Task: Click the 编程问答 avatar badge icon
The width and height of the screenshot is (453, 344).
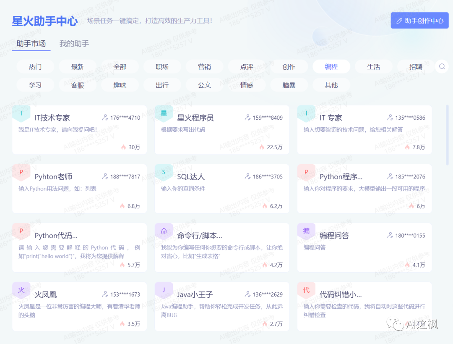Action: coord(306,231)
